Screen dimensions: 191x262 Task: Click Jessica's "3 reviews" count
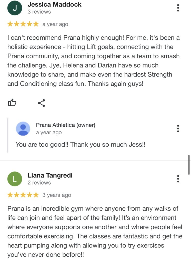(x=39, y=12)
